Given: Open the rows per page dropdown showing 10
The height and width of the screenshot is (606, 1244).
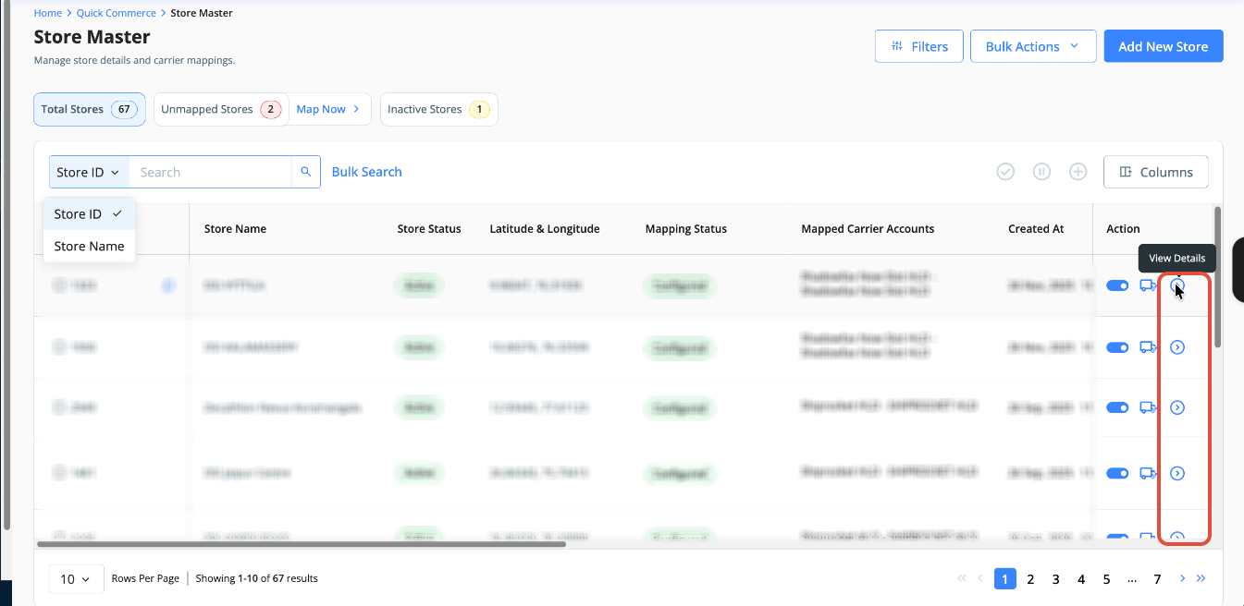Looking at the screenshot, I should [75, 578].
